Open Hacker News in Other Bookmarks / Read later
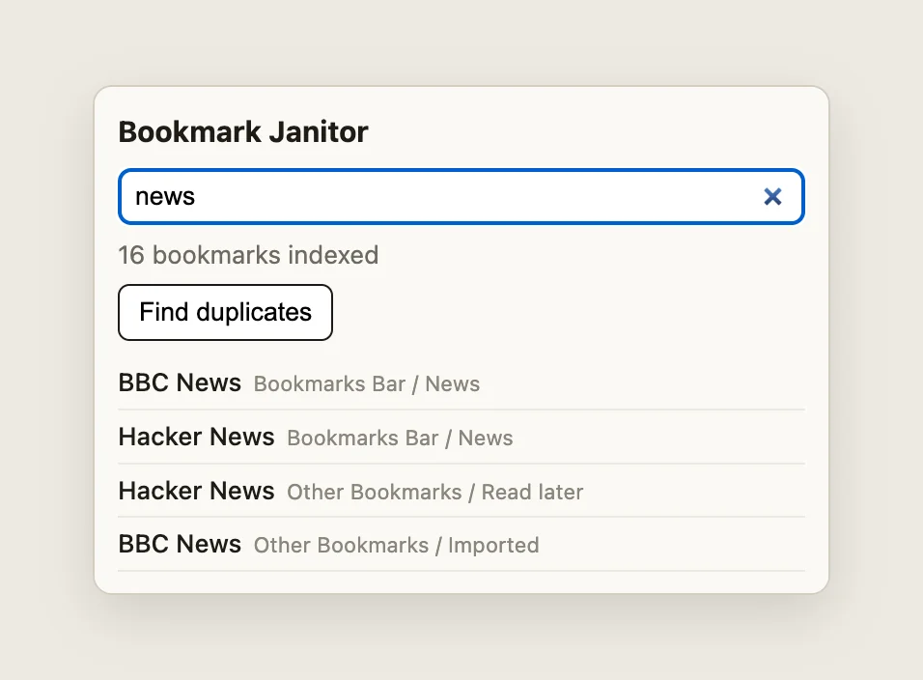 (461, 491)
